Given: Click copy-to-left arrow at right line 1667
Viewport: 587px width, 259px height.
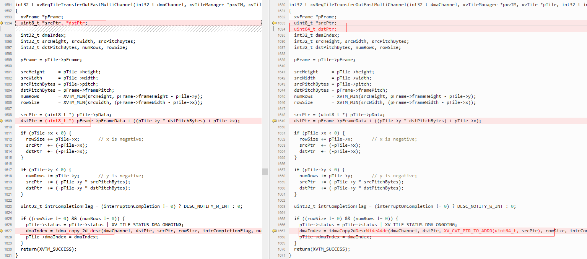Looking at the screenshot, I should [x=274, y=231].
